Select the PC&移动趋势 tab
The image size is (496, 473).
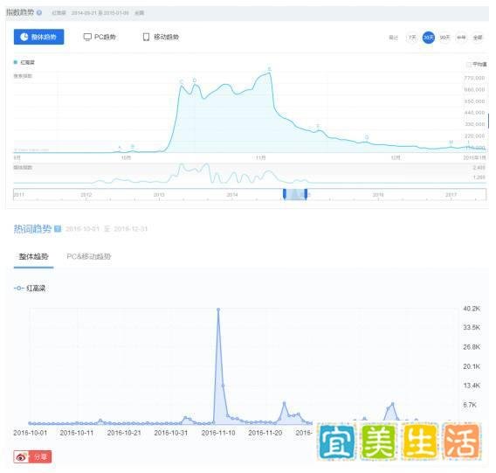pos(89,256)
